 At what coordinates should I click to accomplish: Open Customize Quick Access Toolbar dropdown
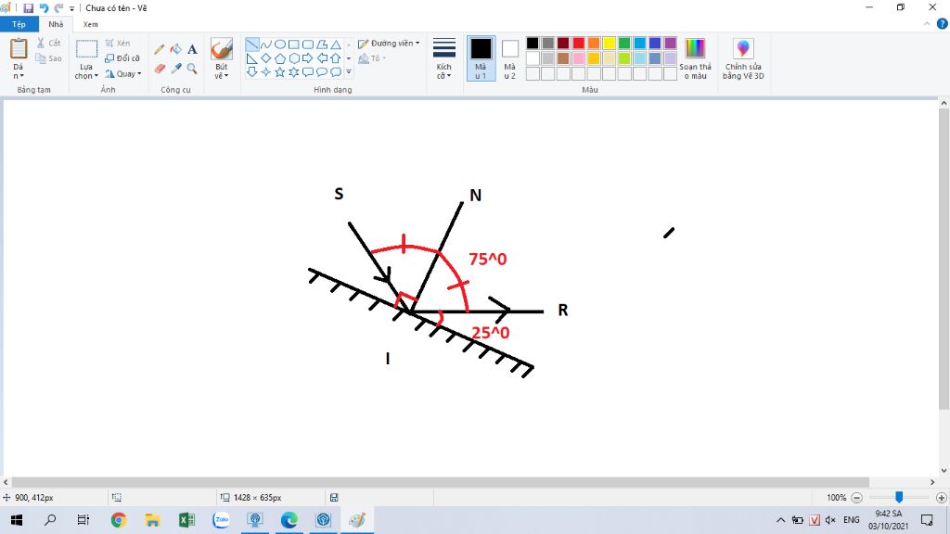pyautogui.click(x=71, y=8)
